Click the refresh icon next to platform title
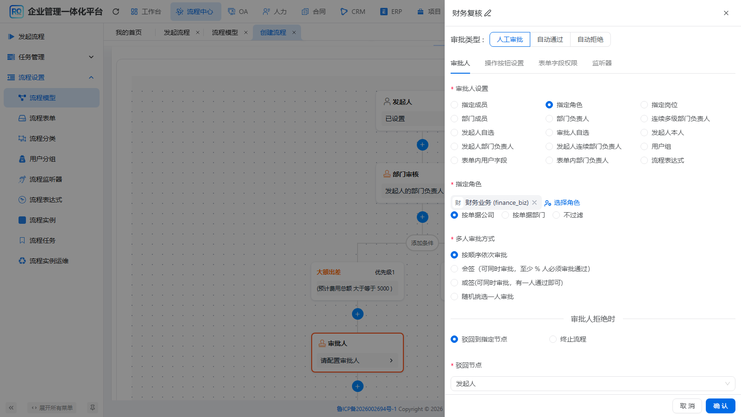The image size is (741, 417). (116, 12)
